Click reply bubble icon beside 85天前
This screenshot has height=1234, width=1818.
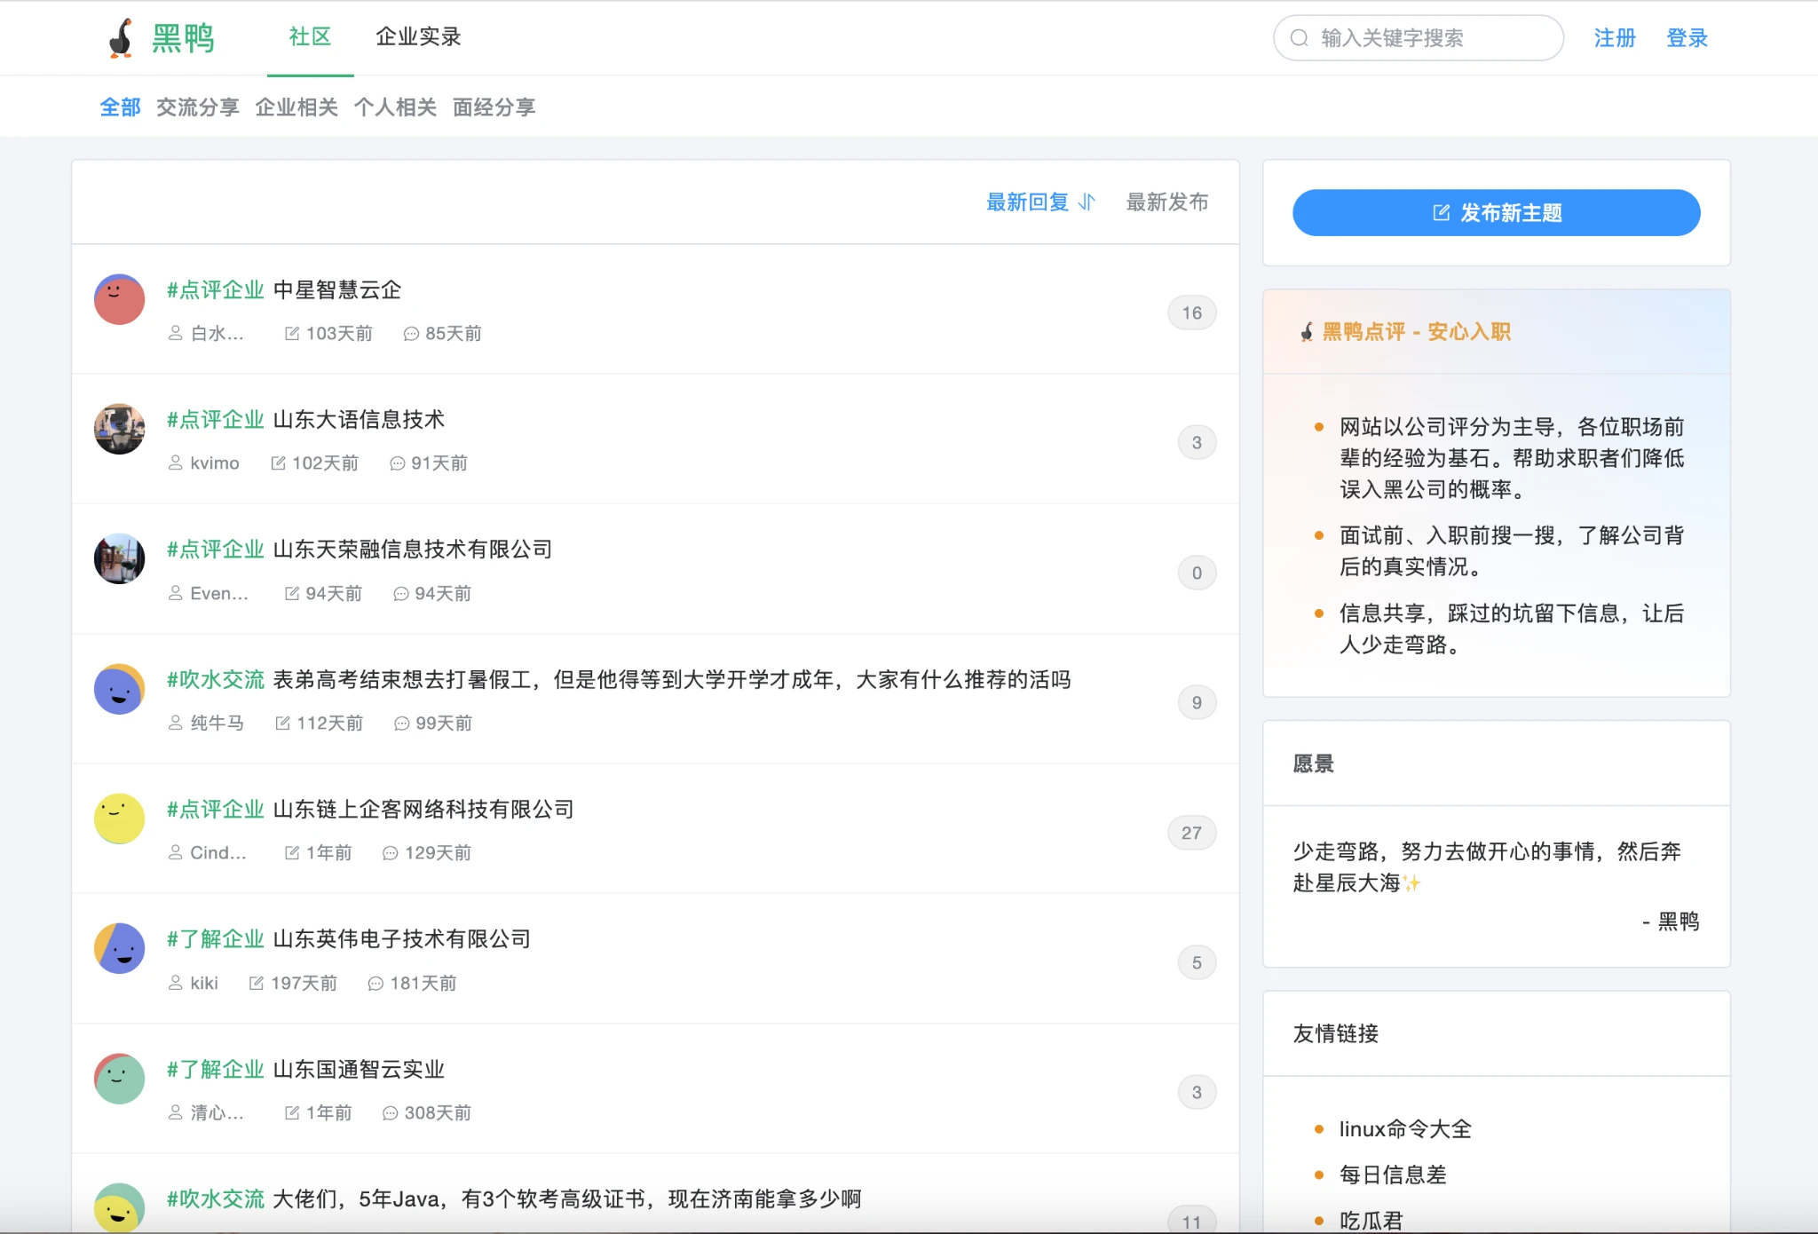(411, 334)
